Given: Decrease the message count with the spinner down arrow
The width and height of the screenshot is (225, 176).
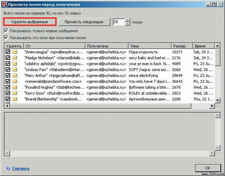Looking at the screenshot, I should (x=127, y=24).
